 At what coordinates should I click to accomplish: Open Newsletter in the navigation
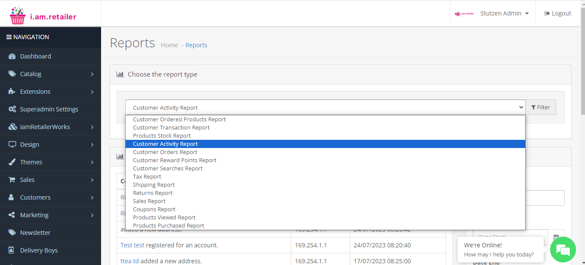pyautogui.click(x=50, y=233)
